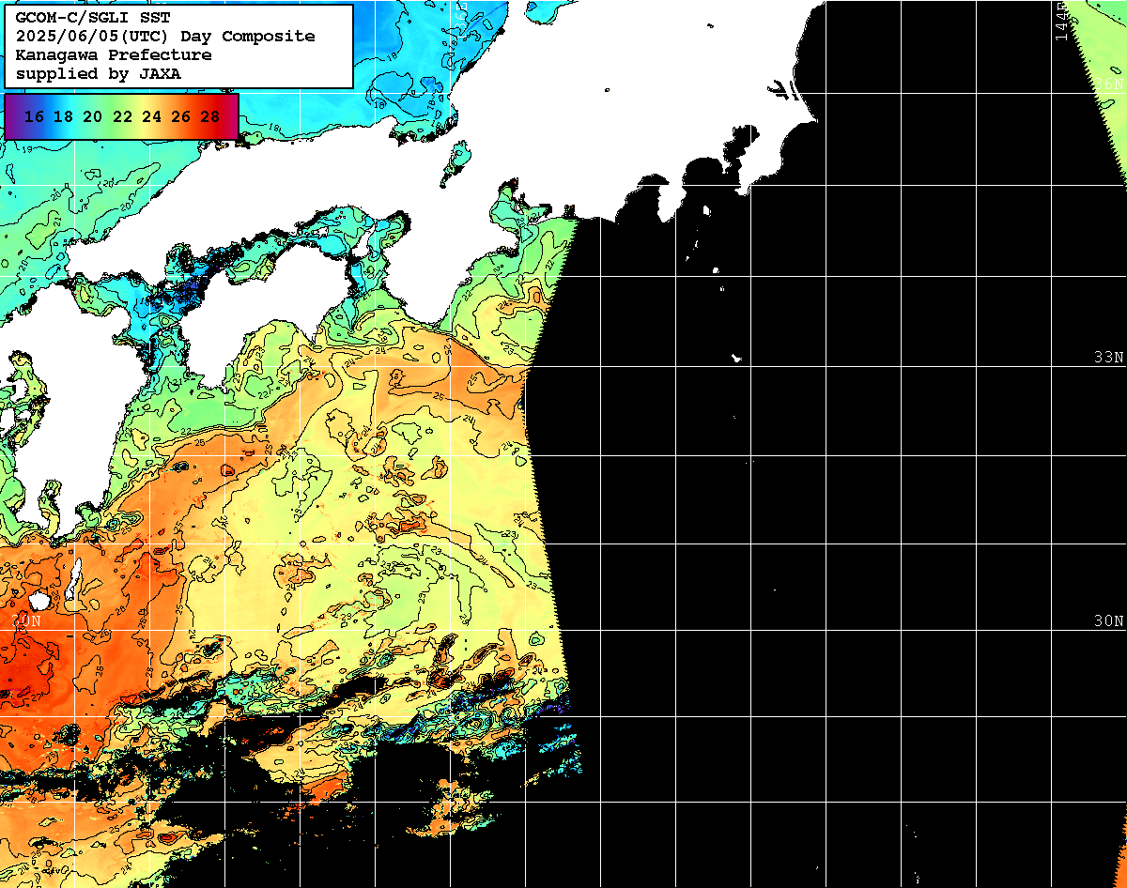
Task: Click the '33N' latitude label
Action: [1108, 358]
